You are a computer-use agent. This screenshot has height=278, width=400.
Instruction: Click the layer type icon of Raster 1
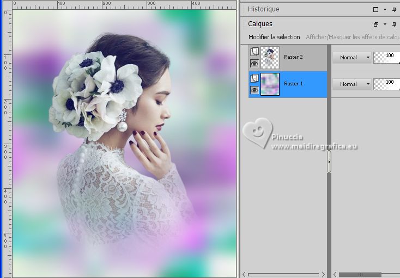click(x=254, y=78)
